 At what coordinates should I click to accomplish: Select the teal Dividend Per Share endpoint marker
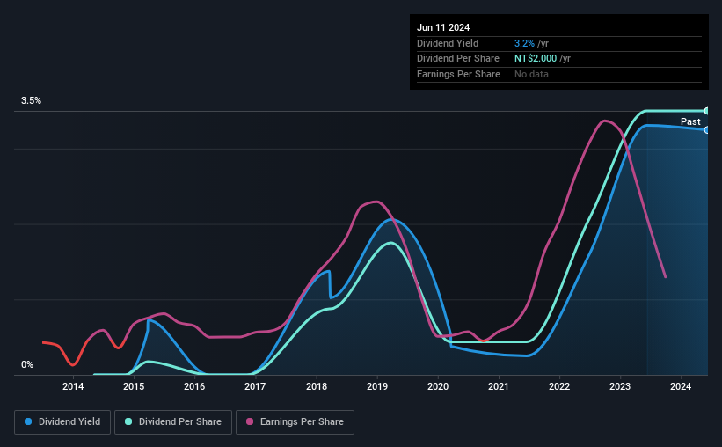(x=706, y=111)
